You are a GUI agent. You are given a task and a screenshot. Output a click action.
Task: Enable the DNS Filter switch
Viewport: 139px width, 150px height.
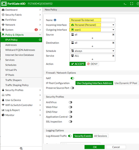(70, 112)
